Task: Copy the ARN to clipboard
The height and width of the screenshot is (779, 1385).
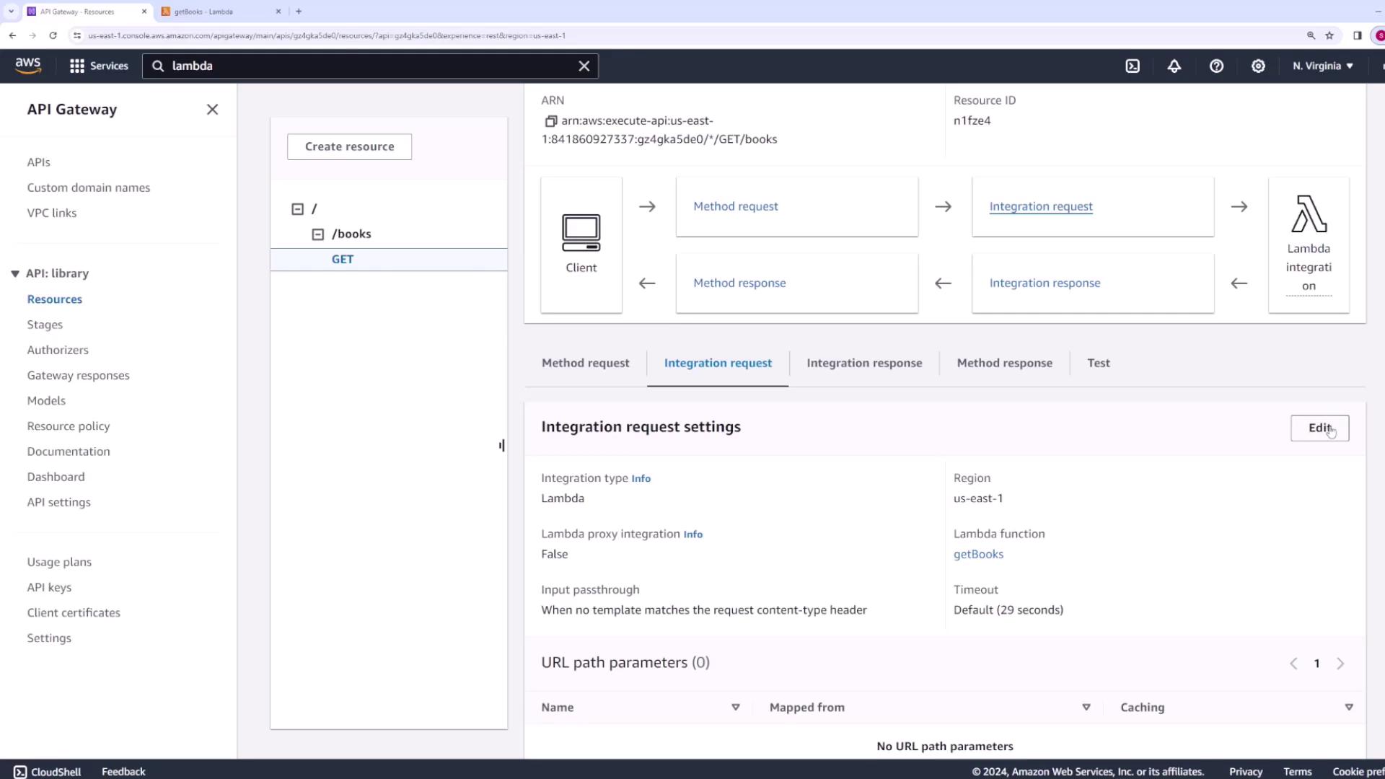Action: point(550,121)
